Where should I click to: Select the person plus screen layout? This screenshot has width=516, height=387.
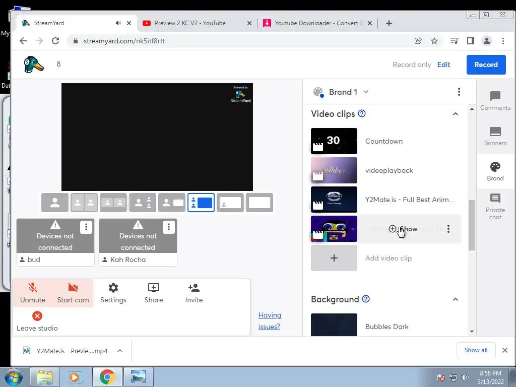(x=172, y=203)
